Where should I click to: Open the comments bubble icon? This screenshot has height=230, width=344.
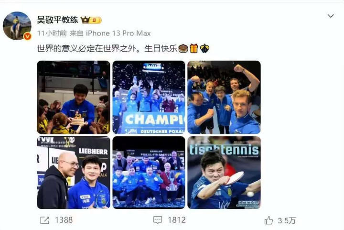(x=158, y=220)
